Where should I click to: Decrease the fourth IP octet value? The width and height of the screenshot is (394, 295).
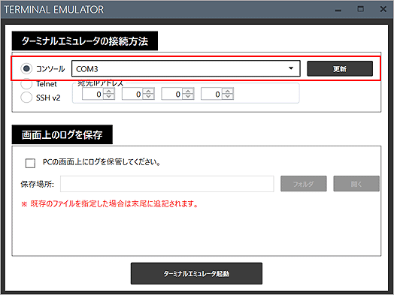228,97
